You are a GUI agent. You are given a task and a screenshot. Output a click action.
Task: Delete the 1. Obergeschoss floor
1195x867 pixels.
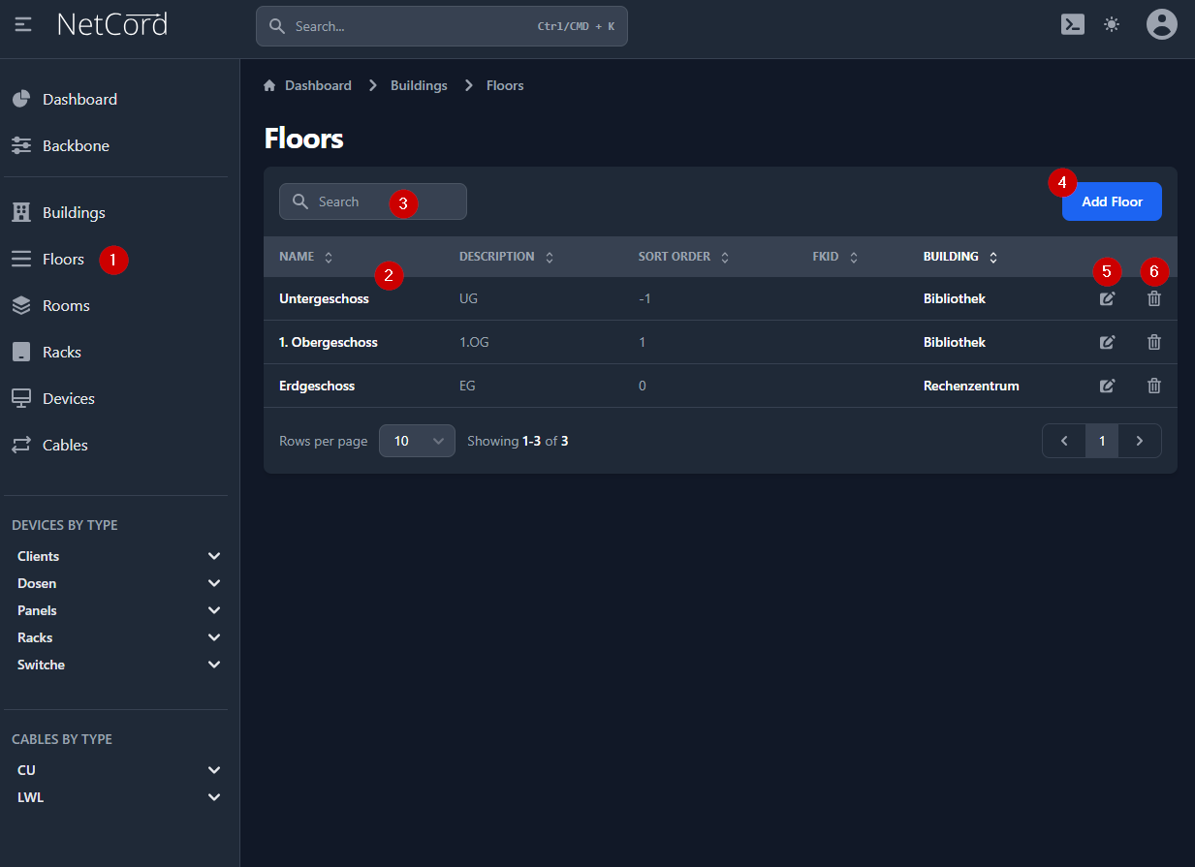click(1153, 342)
